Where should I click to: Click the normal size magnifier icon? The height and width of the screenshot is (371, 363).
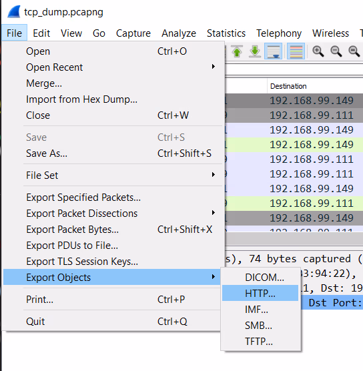354,51
